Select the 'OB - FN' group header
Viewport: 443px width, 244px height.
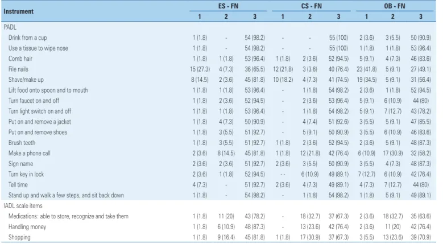395,6
